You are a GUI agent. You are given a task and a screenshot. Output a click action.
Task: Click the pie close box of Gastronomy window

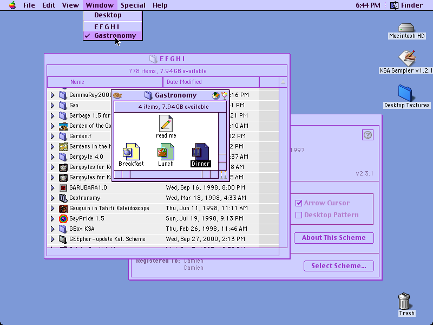117,95
